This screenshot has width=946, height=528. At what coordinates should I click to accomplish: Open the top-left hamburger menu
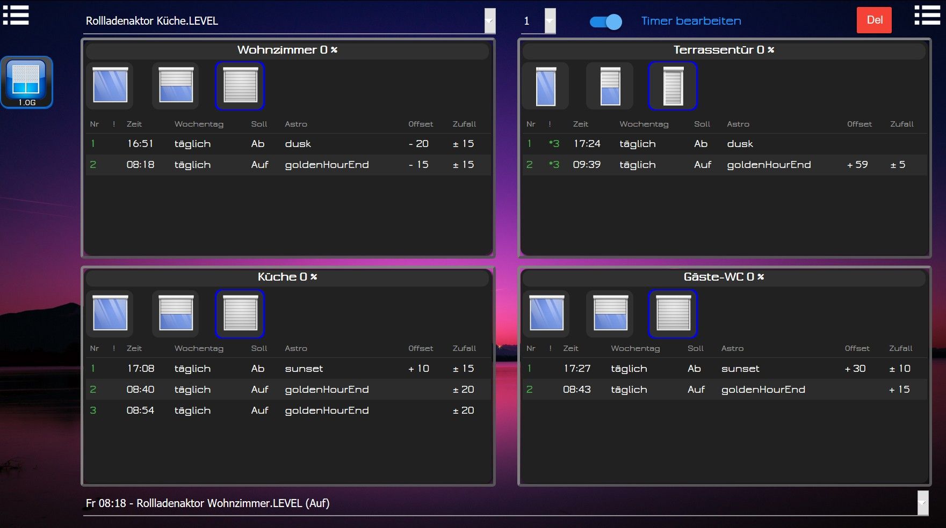tap(16, 15)
